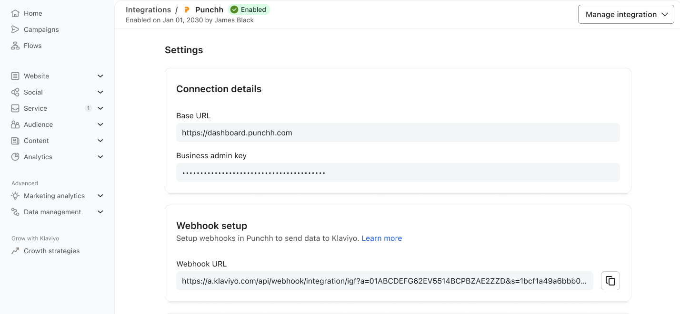
Task: Click the green Enabled checkmark icon
Action: (234, 10)
